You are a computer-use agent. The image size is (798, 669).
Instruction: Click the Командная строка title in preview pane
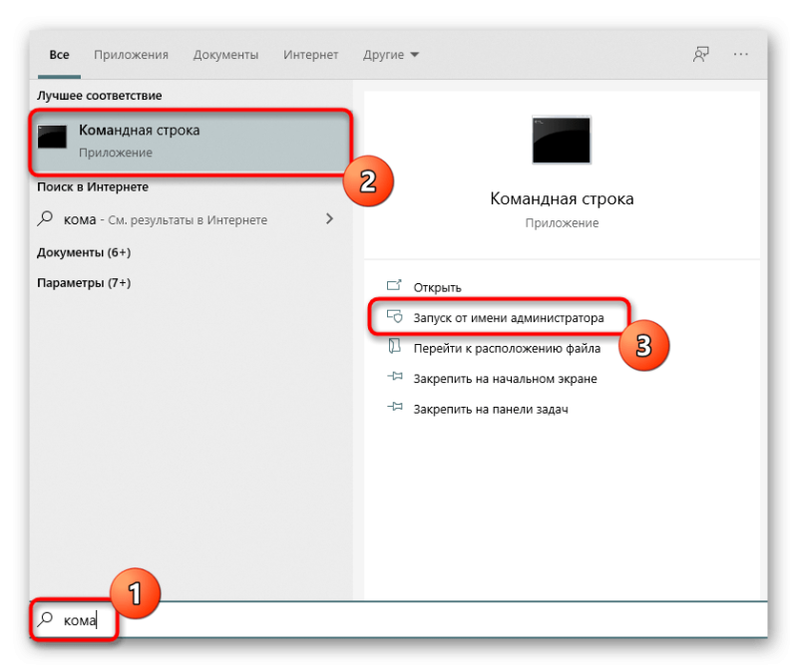pos(562,198)
